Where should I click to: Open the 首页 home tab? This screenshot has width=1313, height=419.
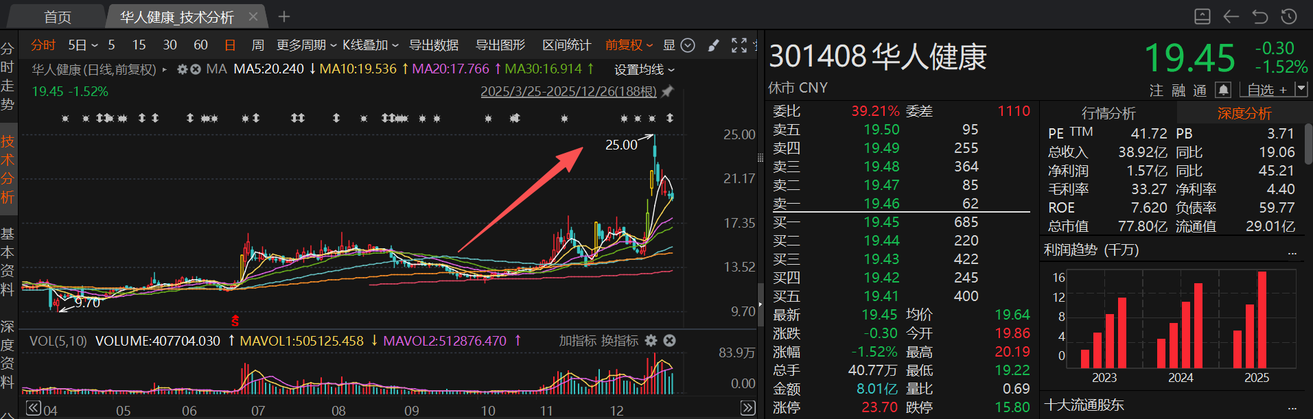pos(58,17)
